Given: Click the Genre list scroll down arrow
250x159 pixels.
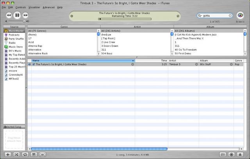Looking at the screenshot, I should (x=98, y=54).
